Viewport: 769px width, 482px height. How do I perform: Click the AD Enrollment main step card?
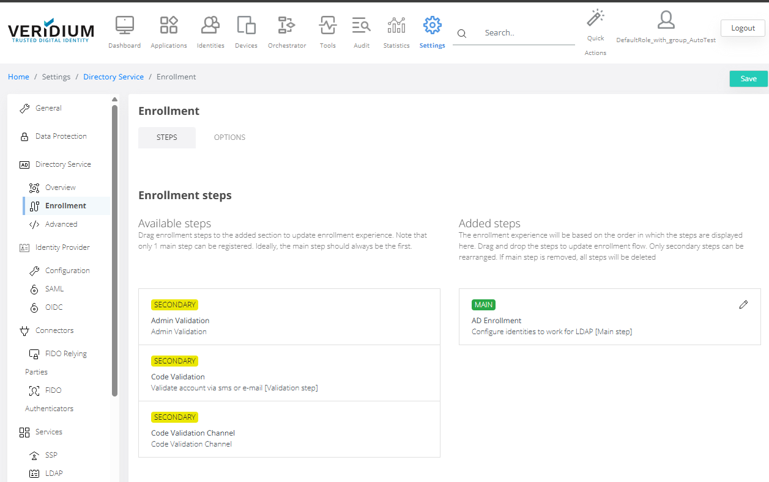click(x=610, y=317)
